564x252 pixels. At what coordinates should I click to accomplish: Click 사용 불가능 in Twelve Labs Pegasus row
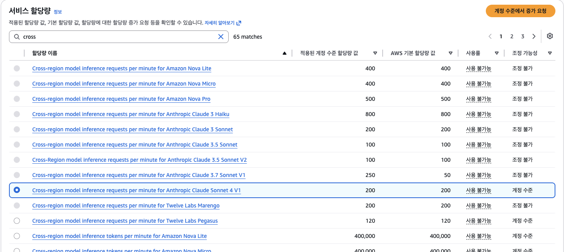click(x=478, y=221)
